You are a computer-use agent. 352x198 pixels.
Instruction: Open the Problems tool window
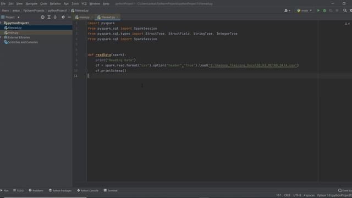36,190
